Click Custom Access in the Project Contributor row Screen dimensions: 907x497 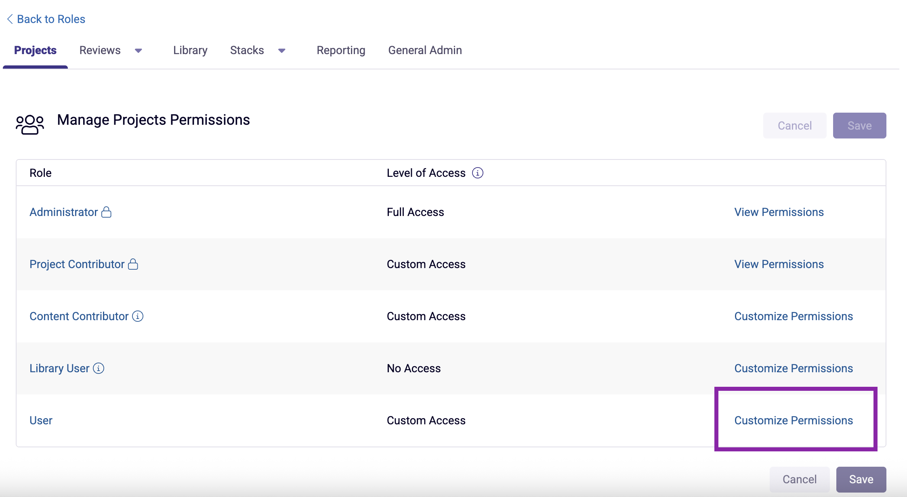point(426,264)
